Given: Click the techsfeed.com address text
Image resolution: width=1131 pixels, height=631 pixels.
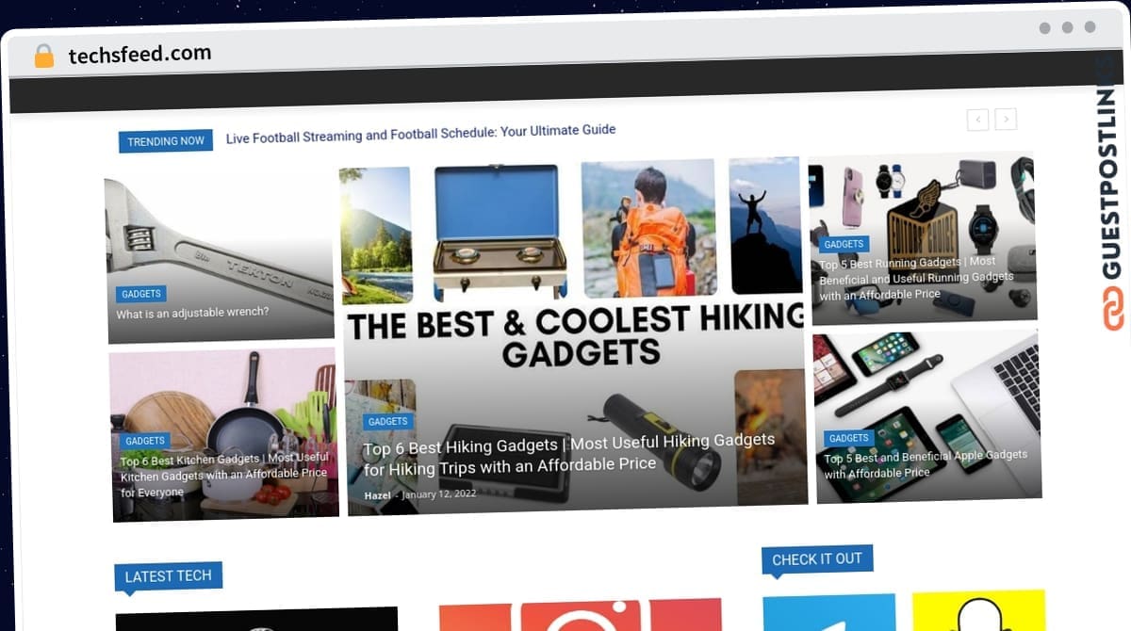Looking at the screenshot, I should pyautogui.click(x=139, y=55).
